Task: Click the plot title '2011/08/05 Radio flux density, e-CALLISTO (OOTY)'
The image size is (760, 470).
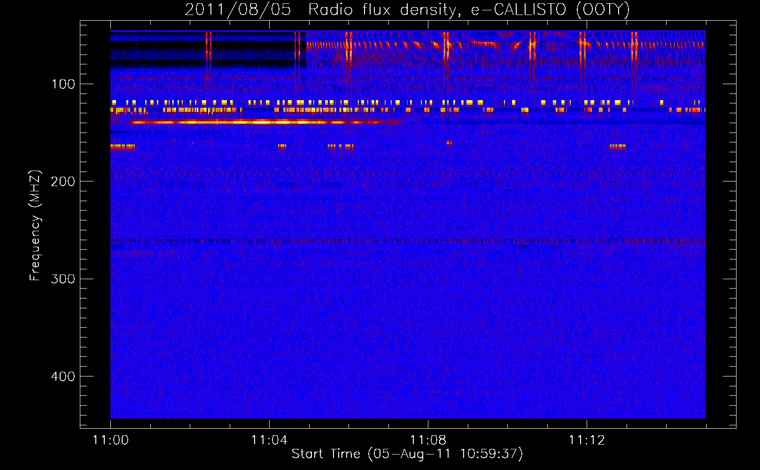Action: [x=407, y=9]
